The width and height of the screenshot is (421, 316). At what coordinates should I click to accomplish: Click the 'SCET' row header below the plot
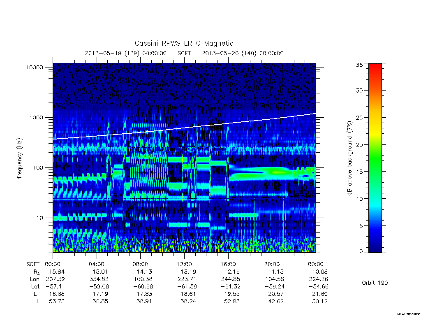pos(33,264)
